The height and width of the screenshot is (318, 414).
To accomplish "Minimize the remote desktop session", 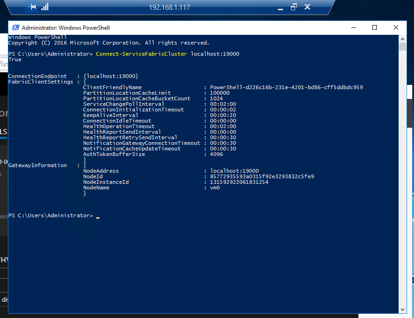I will pos(280,7).
